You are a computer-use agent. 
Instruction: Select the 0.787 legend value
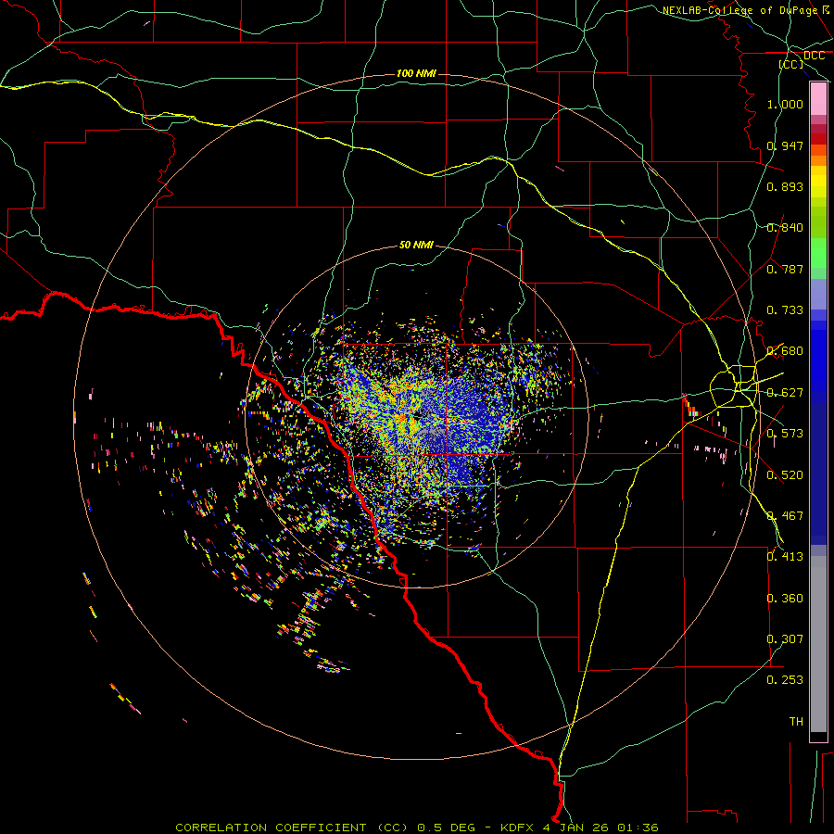pyautogui.click(x=785, y=269)
